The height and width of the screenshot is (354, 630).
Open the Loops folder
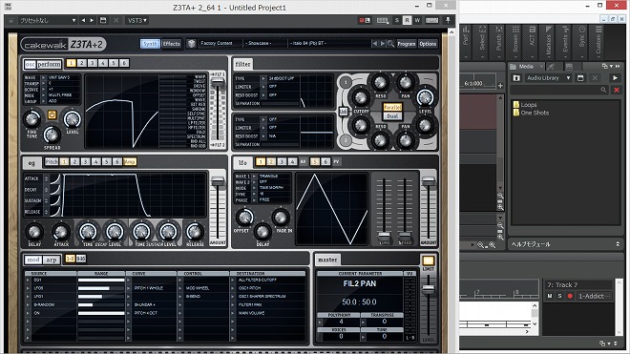pyautogui.click(x=525, y=104)
